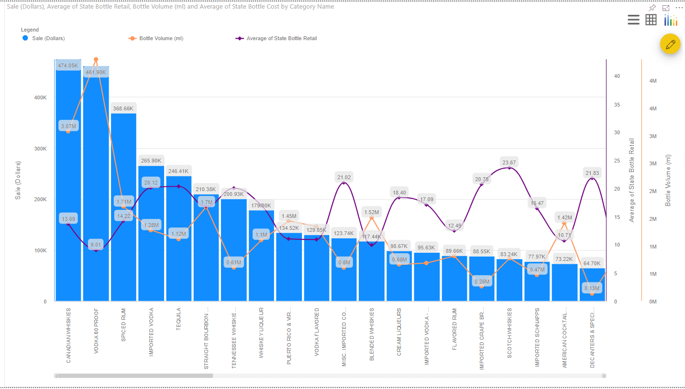Click the chart title text
The width and height of the screenshot is (685, 389).
tap(167, 7)
